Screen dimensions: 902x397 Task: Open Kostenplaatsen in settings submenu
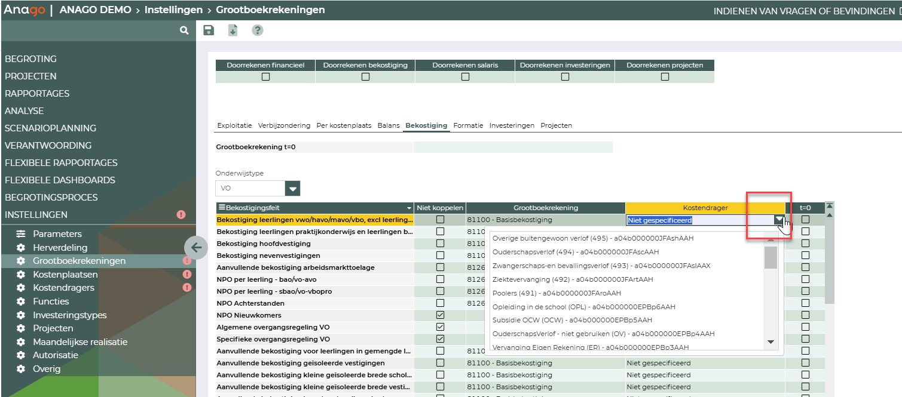click(x=65, y=275)
